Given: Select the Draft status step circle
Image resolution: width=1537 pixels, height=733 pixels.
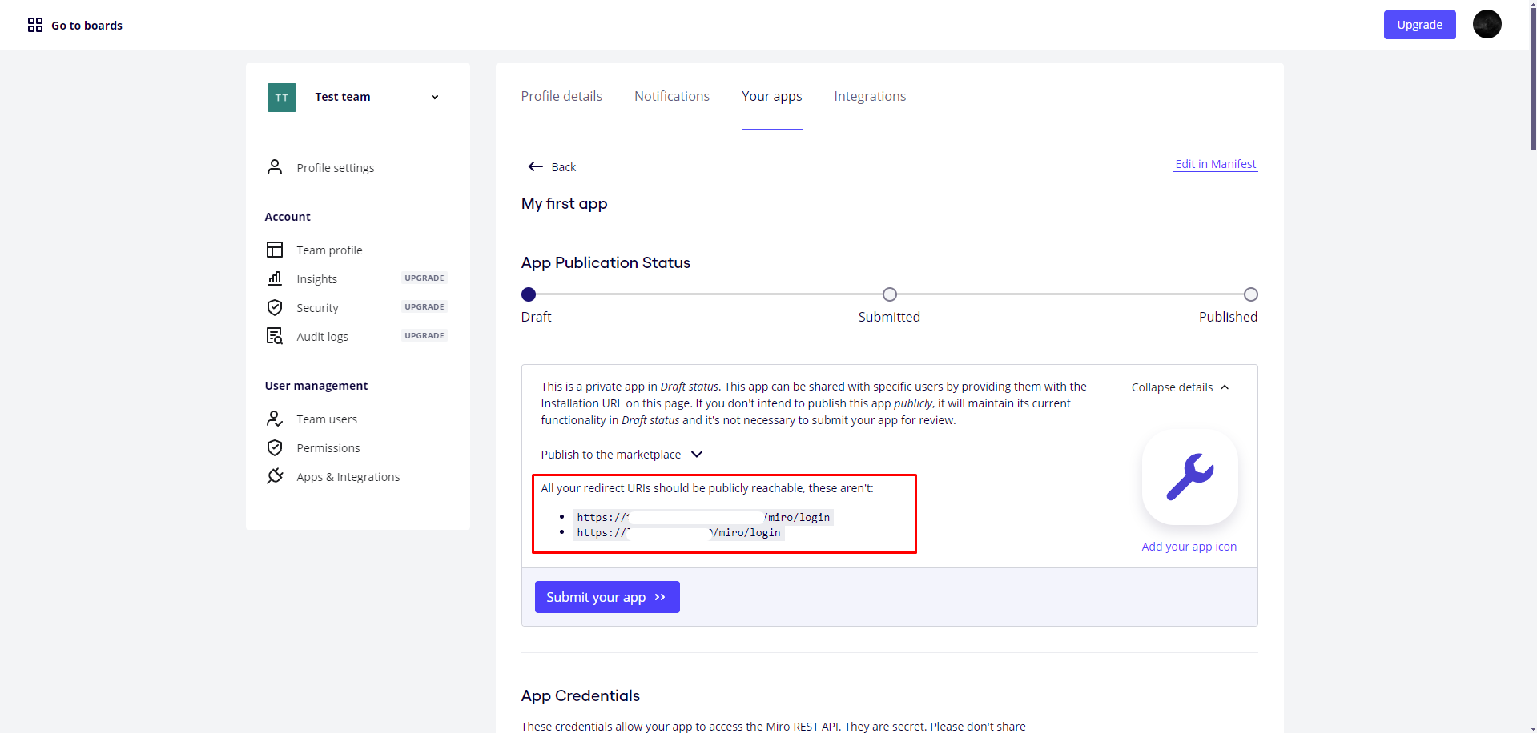Looking at the screenshot, I should 529,294.
